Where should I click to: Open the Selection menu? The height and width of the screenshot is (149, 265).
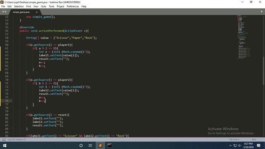click(19, 7)
